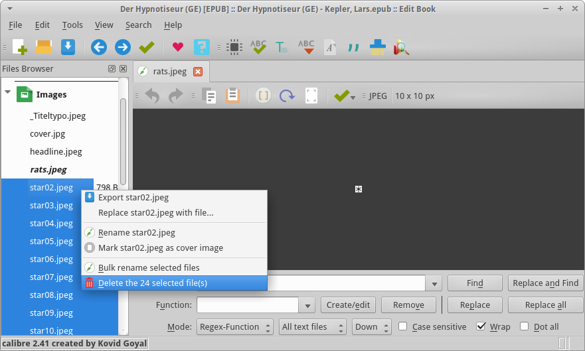585x351 pixels.
Task: Click the blue forward arrow icon
Action: coord(122,47)
